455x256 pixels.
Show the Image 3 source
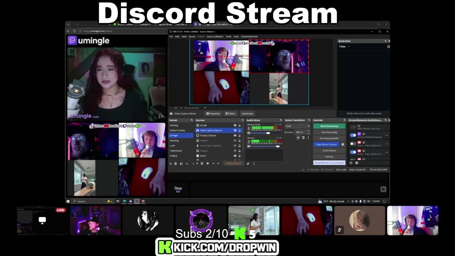[235, 140]
